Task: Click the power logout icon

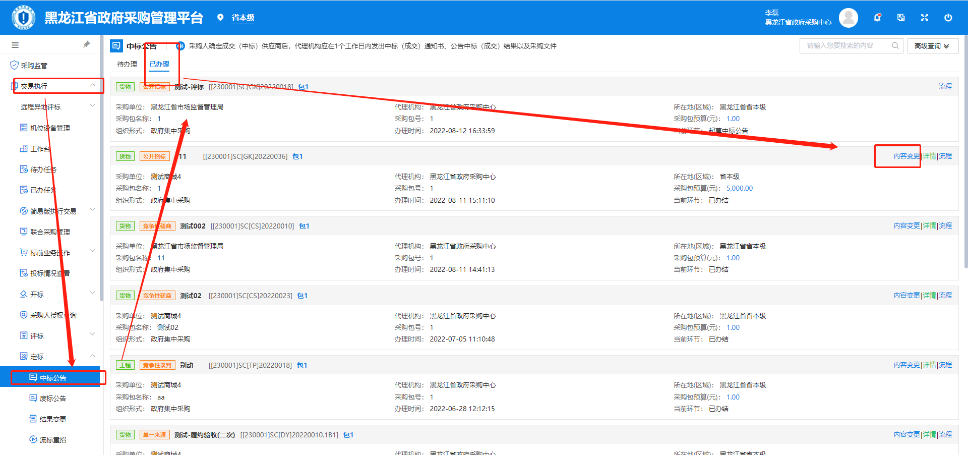Action: click(x=948, y=18)
